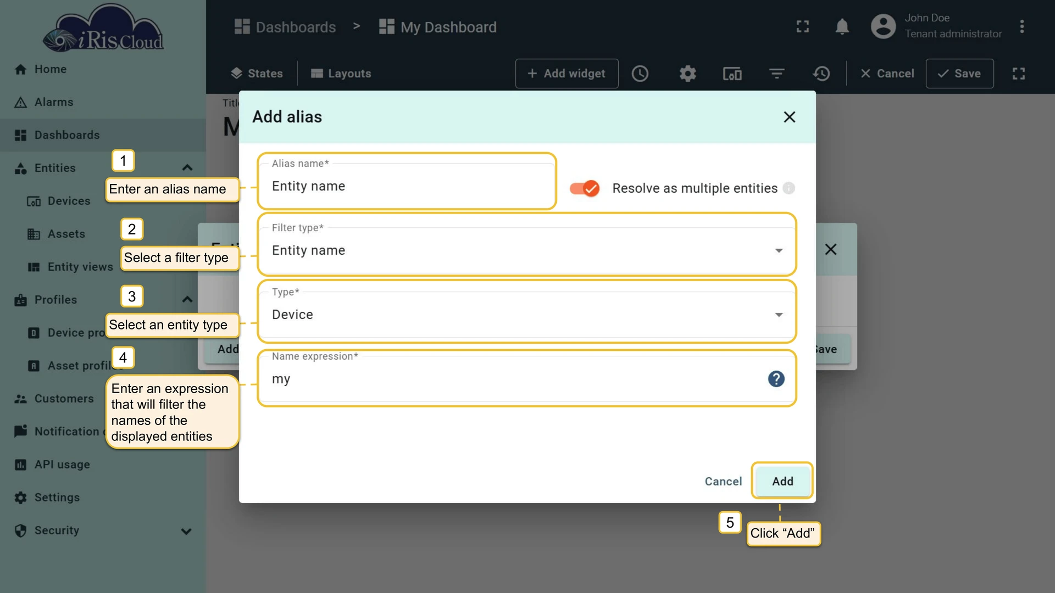1055x593 pixels.
Task: Open Alarms in sidebar
Action: (103, 102)
